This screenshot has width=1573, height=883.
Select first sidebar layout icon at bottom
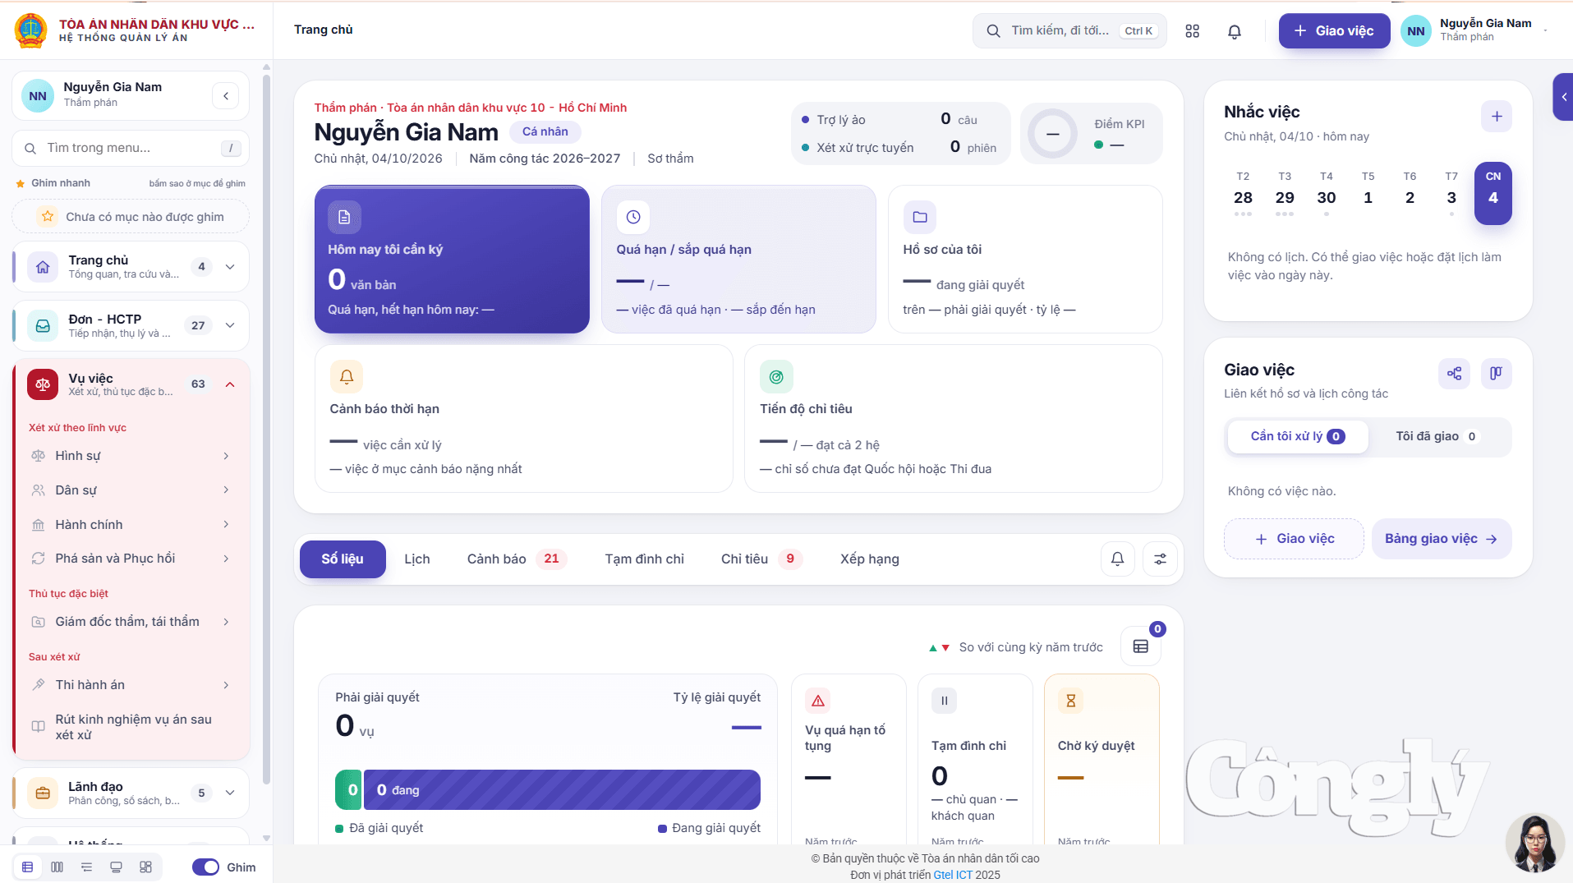point(28,867)
